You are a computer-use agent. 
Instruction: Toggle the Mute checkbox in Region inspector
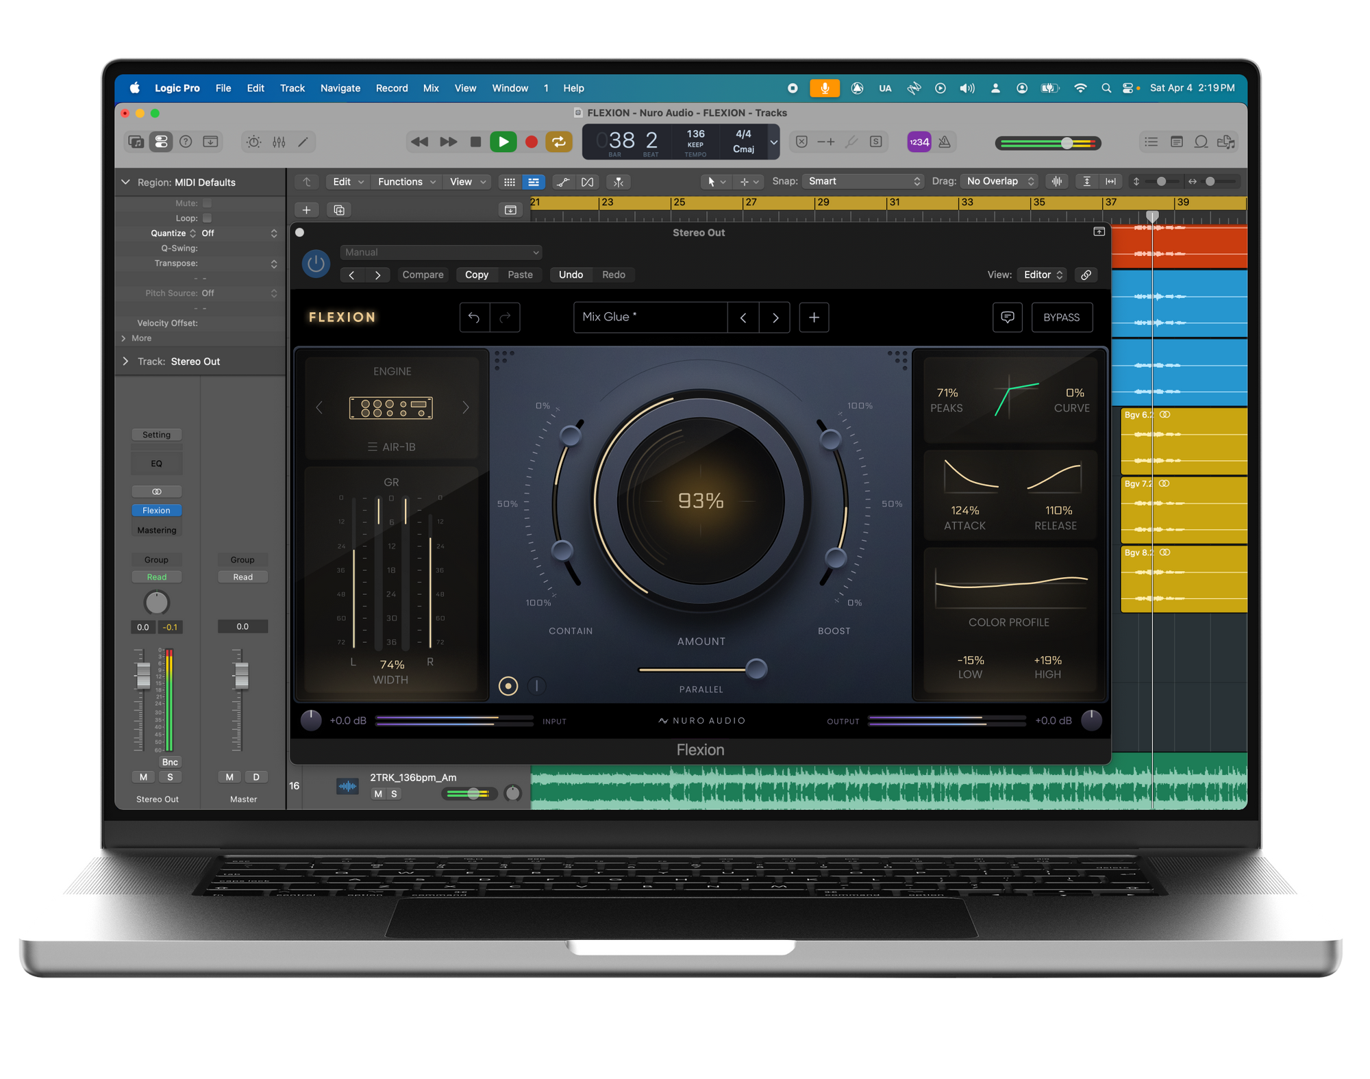click(x=207, y=203)
